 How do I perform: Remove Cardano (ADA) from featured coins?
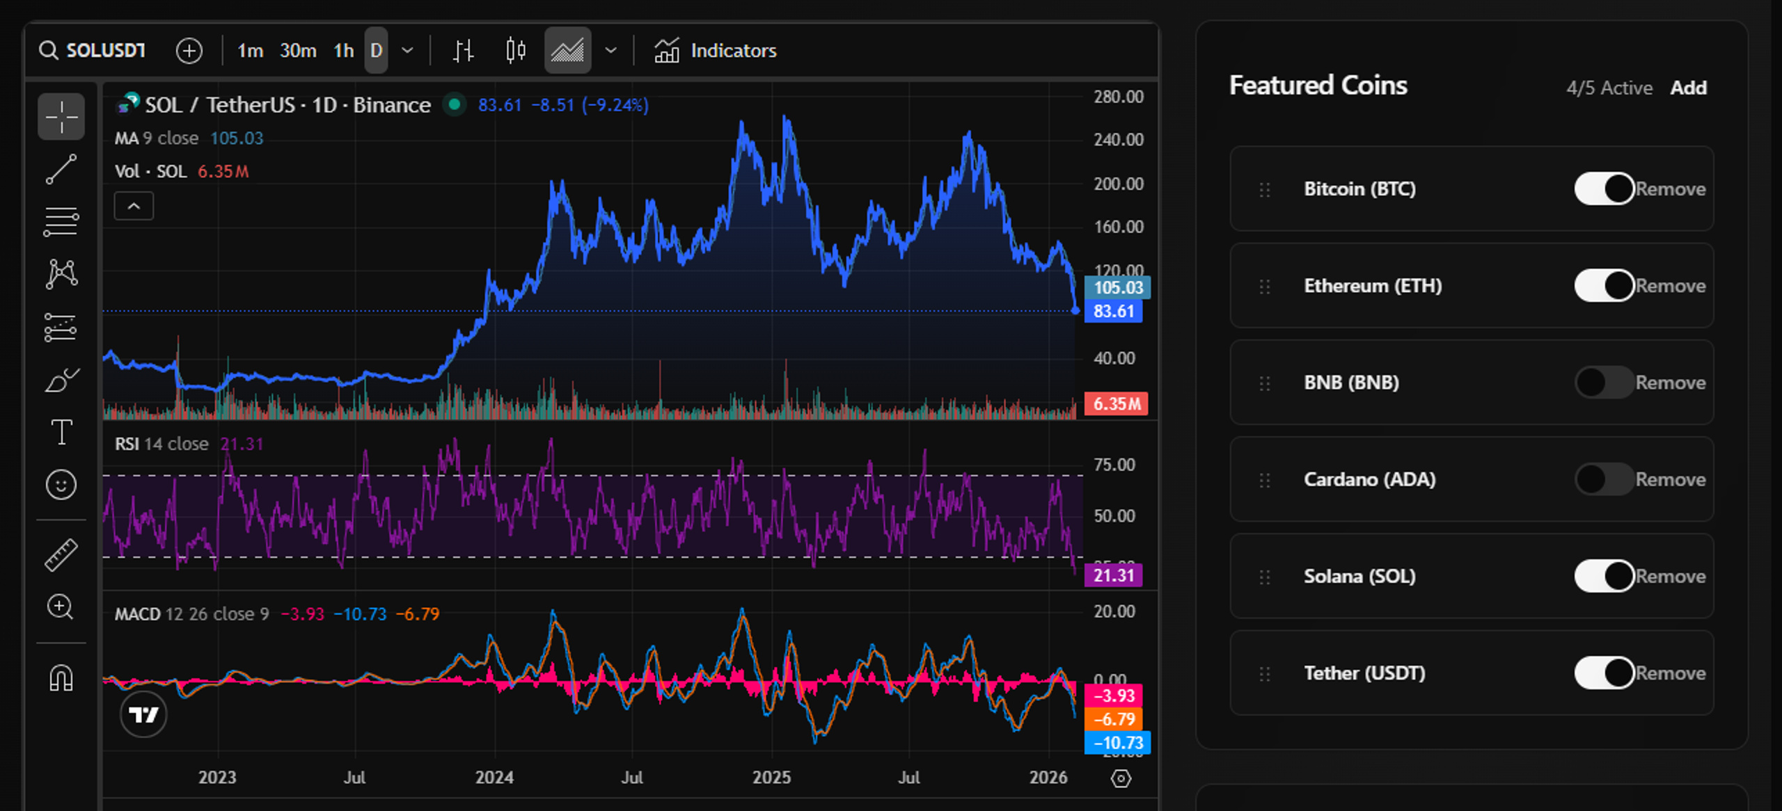[x=1671, y=480]
